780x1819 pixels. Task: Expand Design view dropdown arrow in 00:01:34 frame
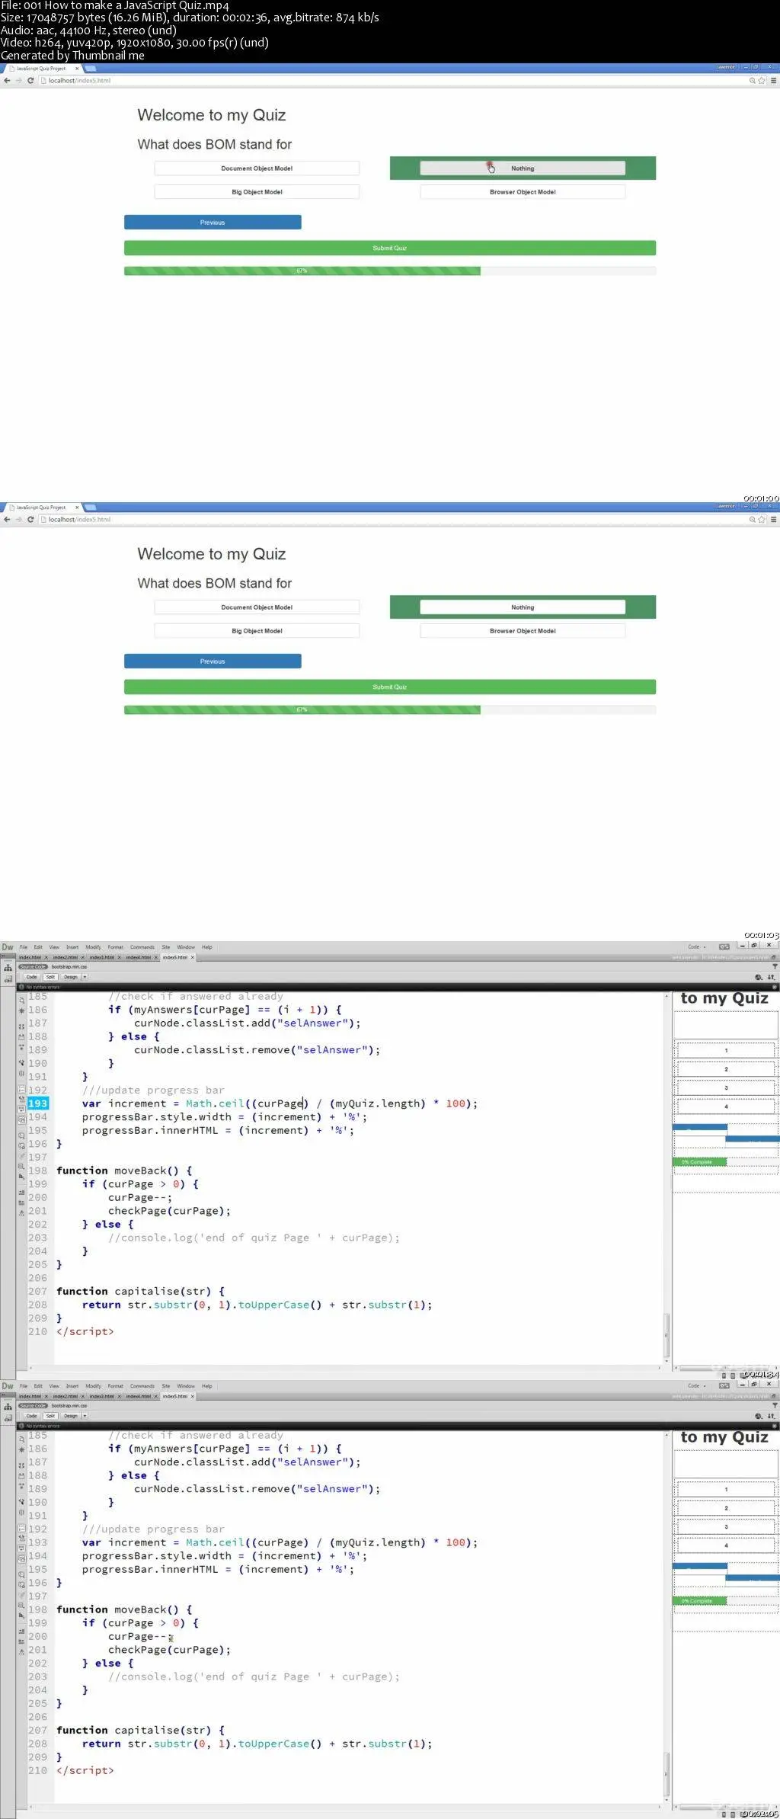[x=85, y=977]
